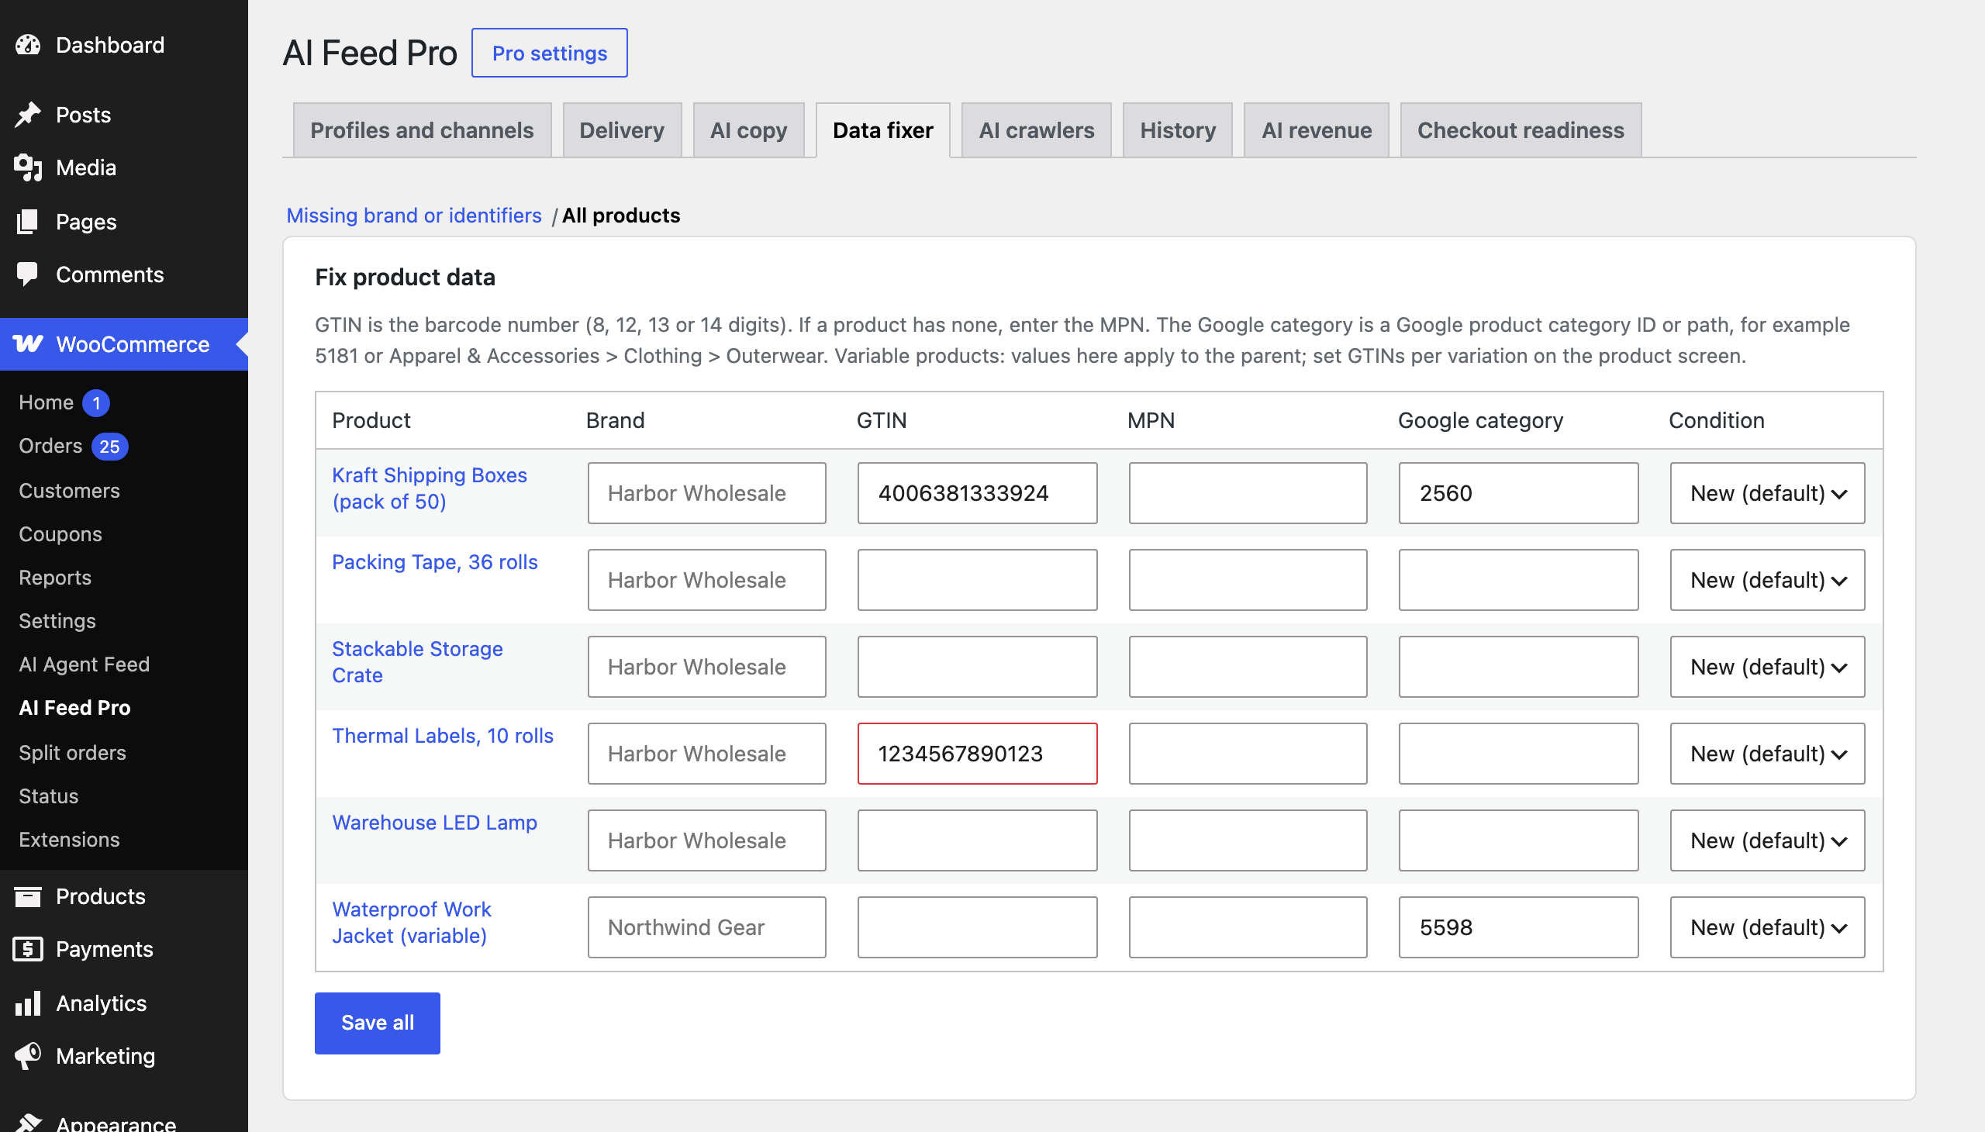Viewport: 1985px width, 1132px height.
Task: Click the Marketing megaphone icon
Action: pos(28,1056)
